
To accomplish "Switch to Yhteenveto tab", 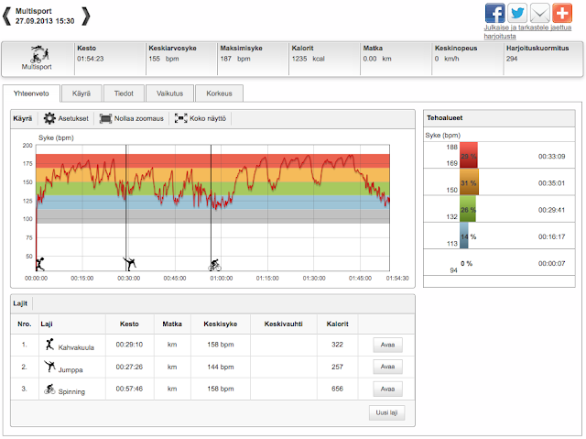I will [31, 93].
